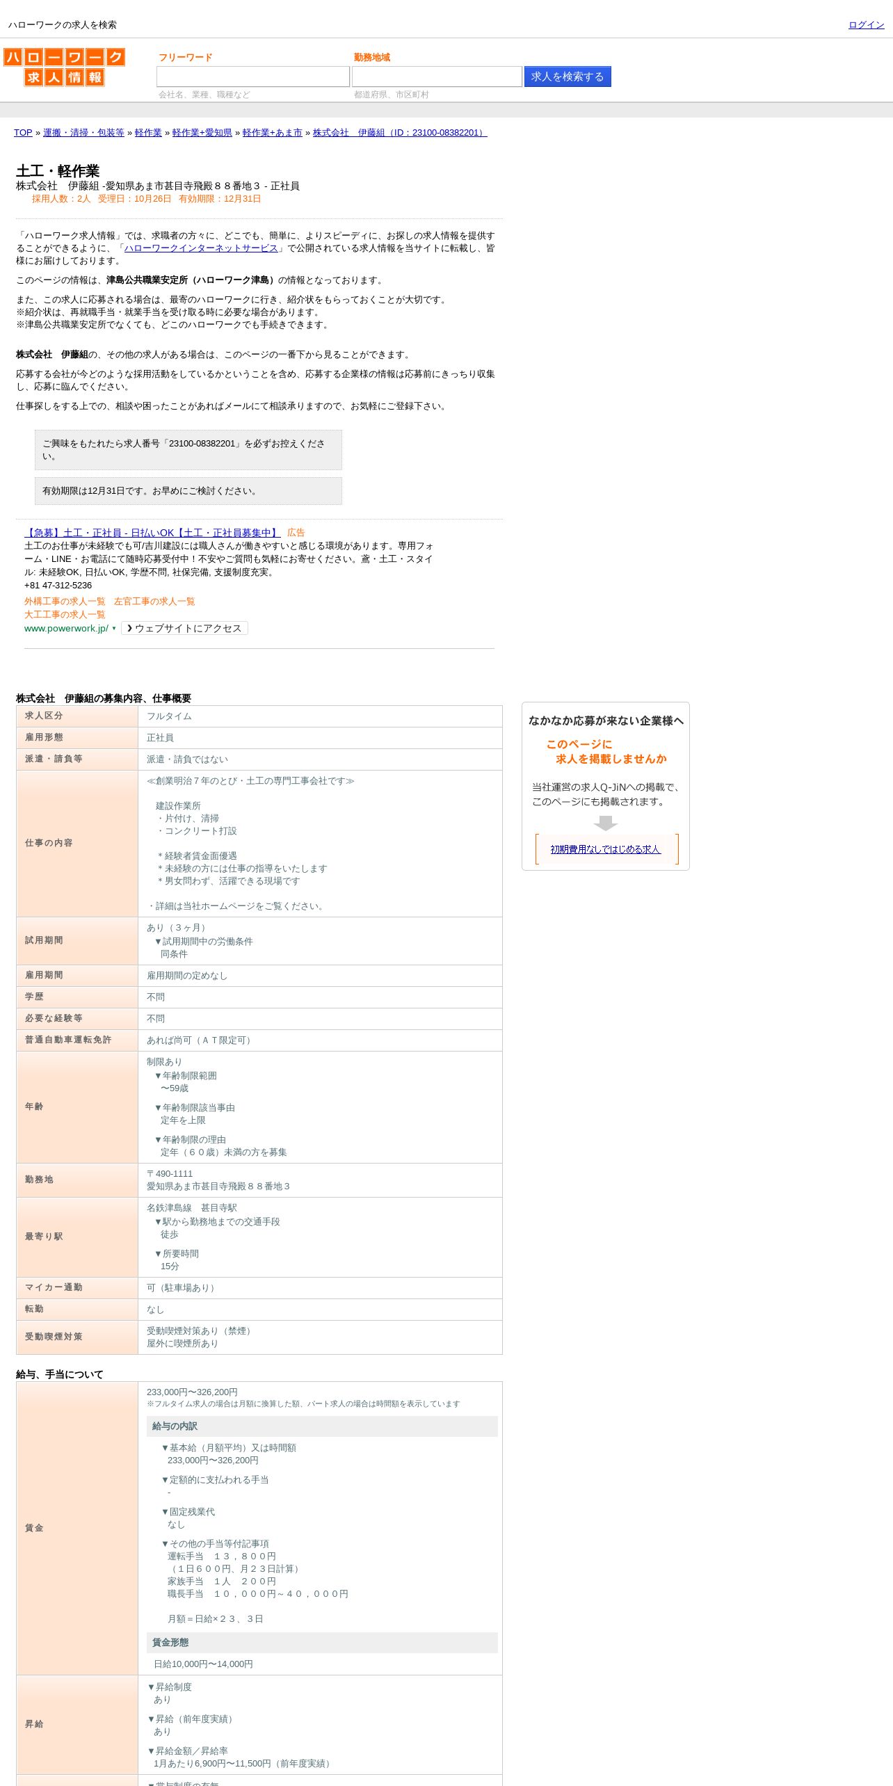Click the 求人を検索する button
Viewport: 893px width, 1786px height.
pos(568,77)
